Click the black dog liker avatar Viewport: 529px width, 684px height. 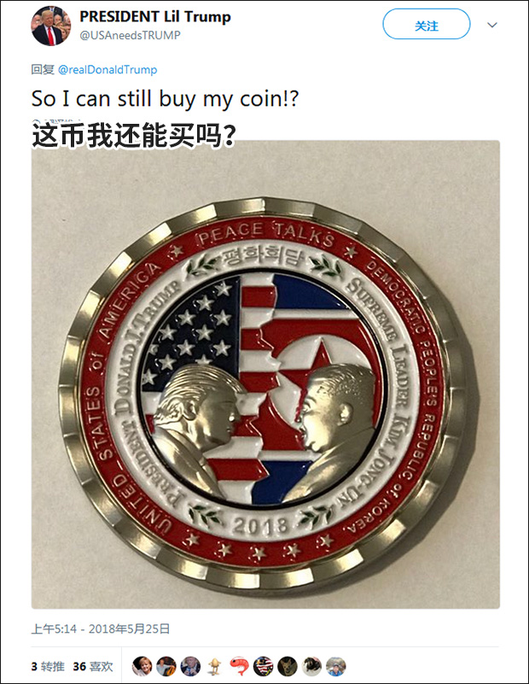click(x=311, y=666)
